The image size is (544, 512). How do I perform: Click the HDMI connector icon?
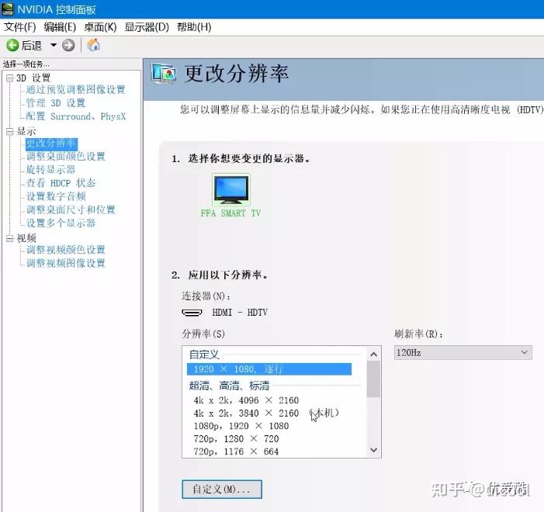[192, 313]
